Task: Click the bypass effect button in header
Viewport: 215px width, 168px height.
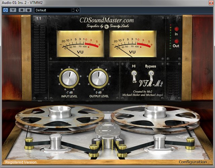Action: point(13,10)
